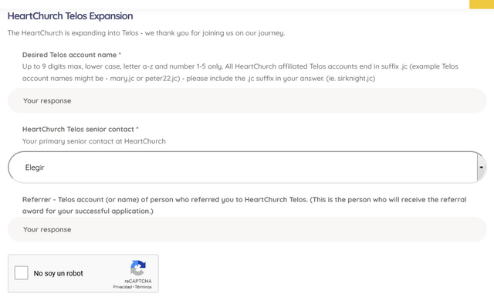
Task: Tick the "No soy un robot" checkbox
Action: pos(22,272)
